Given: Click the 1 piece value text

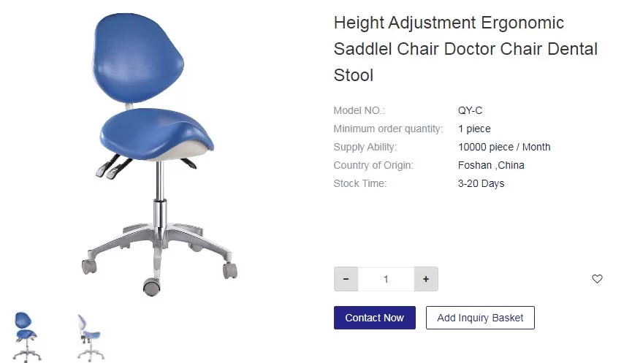Looking at the screenshot, I should 474,129.
